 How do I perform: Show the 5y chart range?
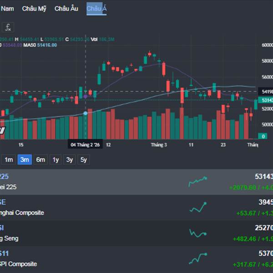[x=84, y=160]
